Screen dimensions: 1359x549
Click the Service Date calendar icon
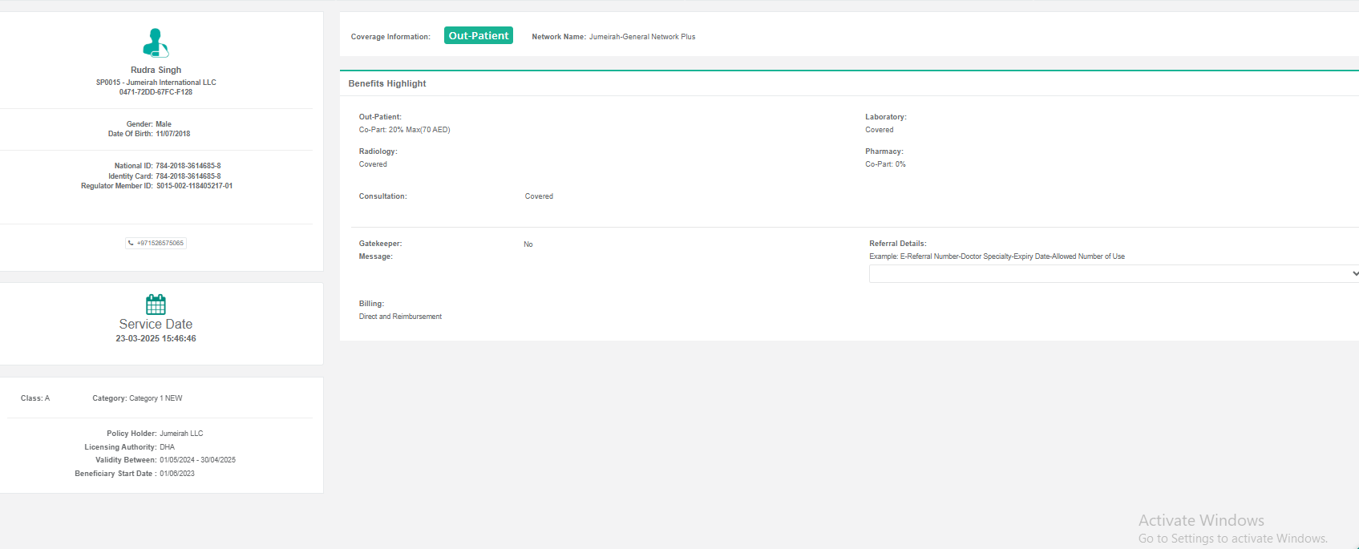[156, 305]
